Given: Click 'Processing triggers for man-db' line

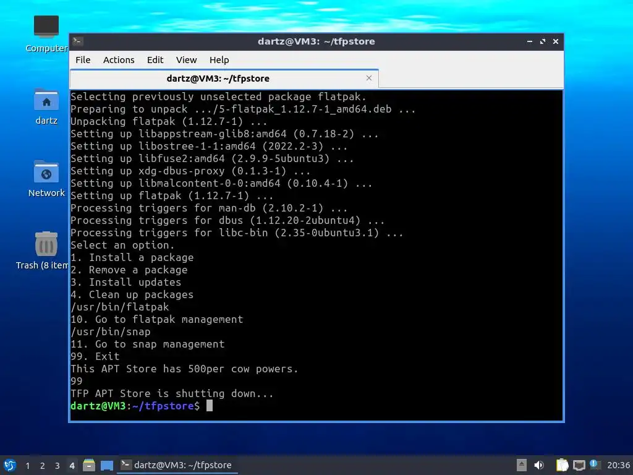Looking at the screenshot, I should (209, 208).
